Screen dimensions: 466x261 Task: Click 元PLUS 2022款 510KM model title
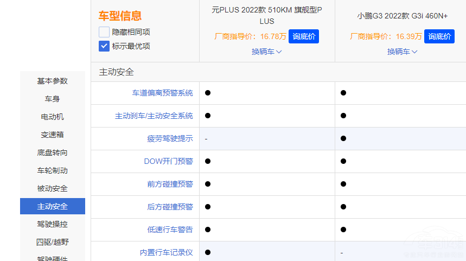point(267,16)
